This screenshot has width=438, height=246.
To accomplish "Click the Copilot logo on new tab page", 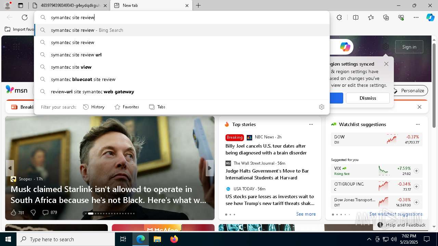I will point(345,47).
